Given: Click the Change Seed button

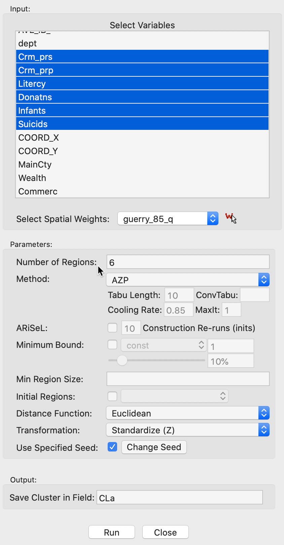Looking at the screenshot, I should 154,447.
